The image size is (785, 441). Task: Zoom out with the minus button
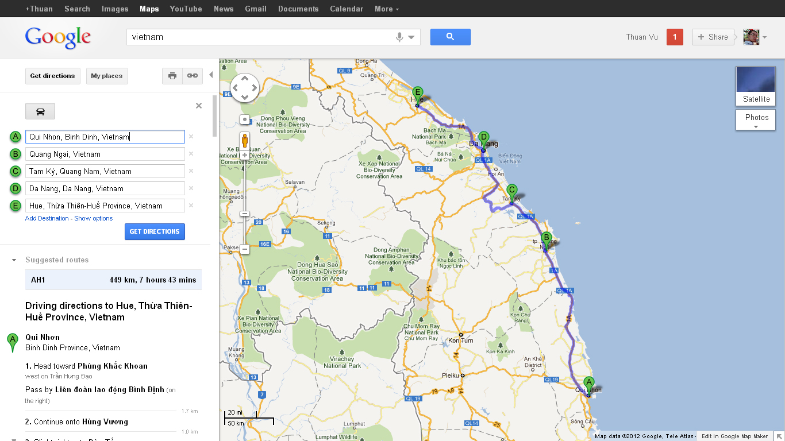pos(245,249)
